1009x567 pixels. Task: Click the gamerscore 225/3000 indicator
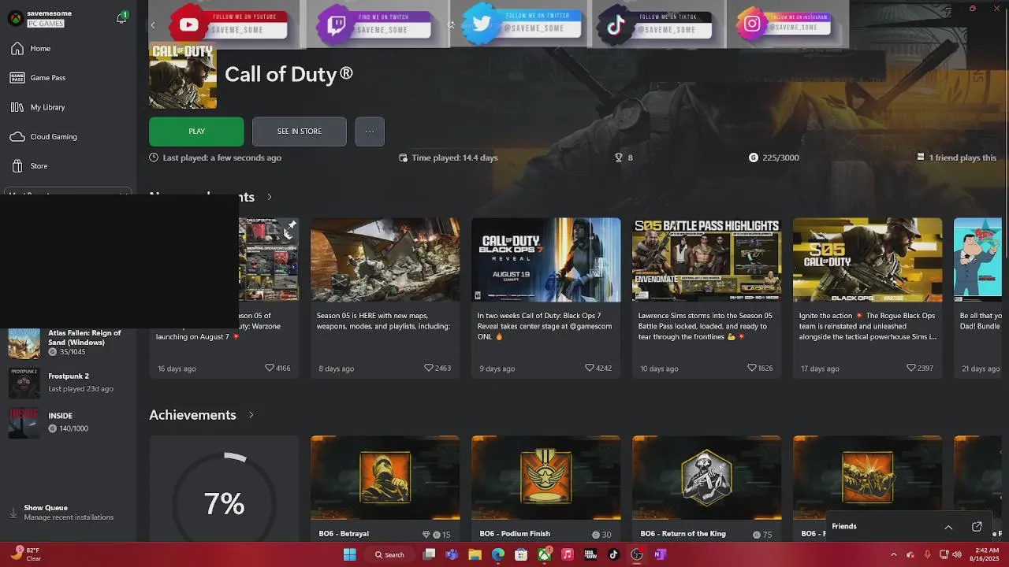774,157
